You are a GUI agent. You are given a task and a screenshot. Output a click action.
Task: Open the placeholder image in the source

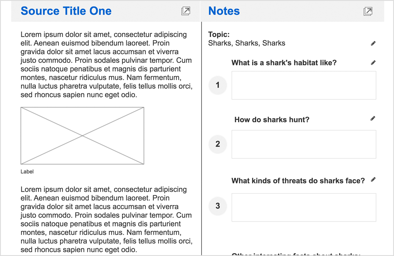coord(82,136)
